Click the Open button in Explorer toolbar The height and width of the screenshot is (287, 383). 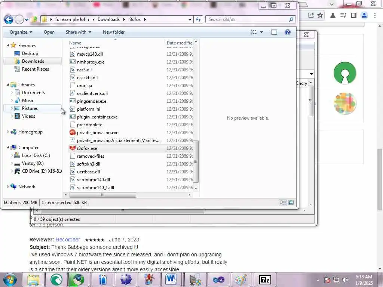(49, 32)
